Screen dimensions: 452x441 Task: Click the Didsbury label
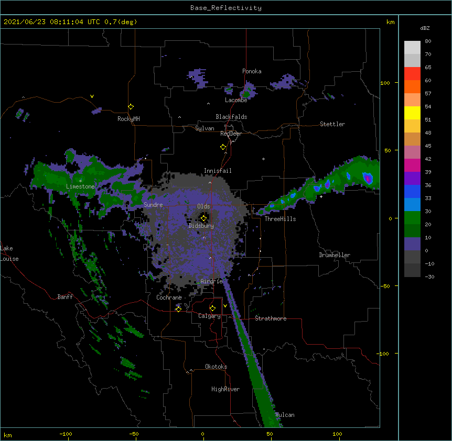click(201, 226)
